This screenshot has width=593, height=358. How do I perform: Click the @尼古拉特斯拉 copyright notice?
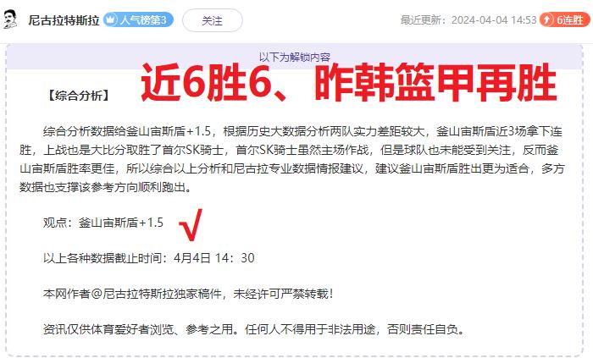188,294
